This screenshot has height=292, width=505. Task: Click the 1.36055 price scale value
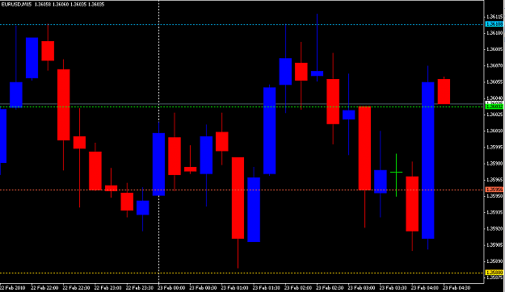[x=495, y=81]
